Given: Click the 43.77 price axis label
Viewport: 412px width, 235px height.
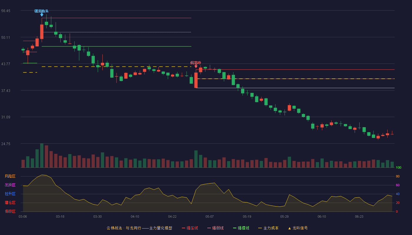Looking at the screenshot, I should pyautogui.click(x=6, y=64).
